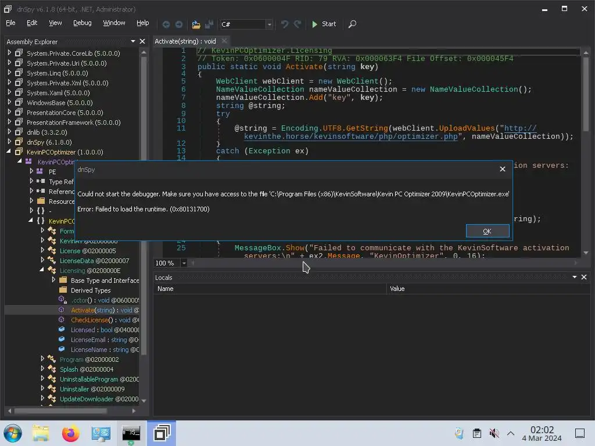The image size is (595, 446).
Task: Expand System.Linq assembly node
Action: point(9,73)
